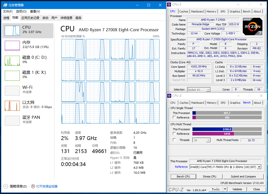This screenshot has width=268, height=194.
Task: Switch to the 进程 tab
Action: pyautogui.click(x=6, y=18)
